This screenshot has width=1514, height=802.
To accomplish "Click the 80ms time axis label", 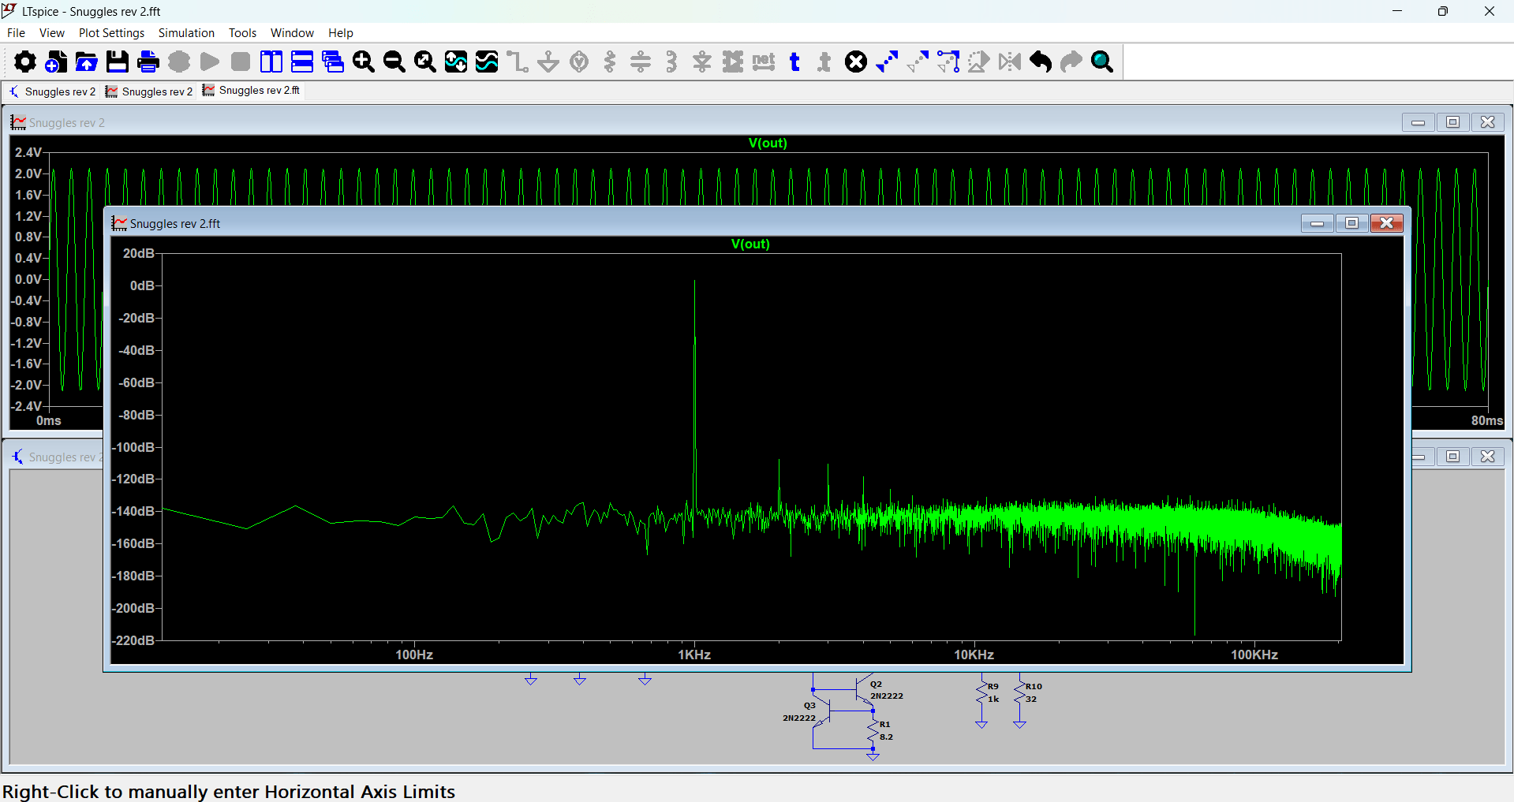I will pyautogui.click(x=1487, y=421).
